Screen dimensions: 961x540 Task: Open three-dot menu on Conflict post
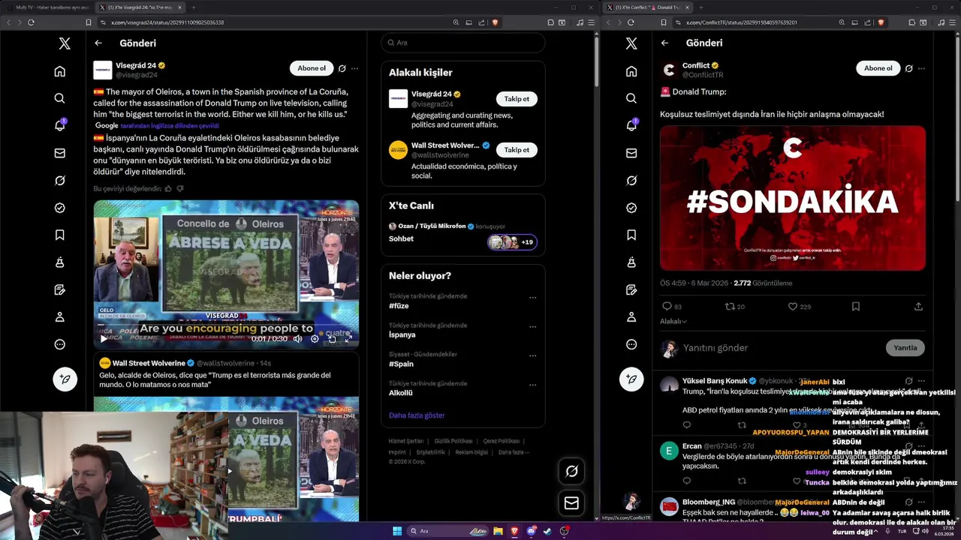pos(921,68)
